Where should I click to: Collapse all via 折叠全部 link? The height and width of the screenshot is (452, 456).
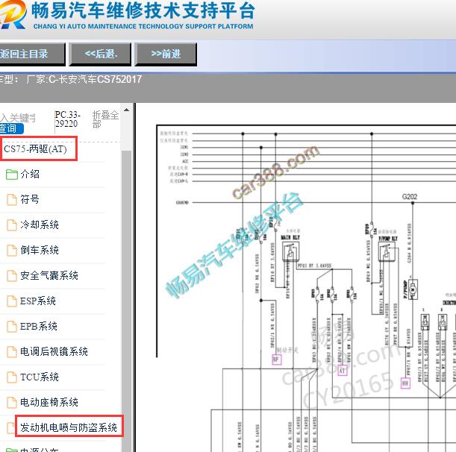click(x=105, y=119)
